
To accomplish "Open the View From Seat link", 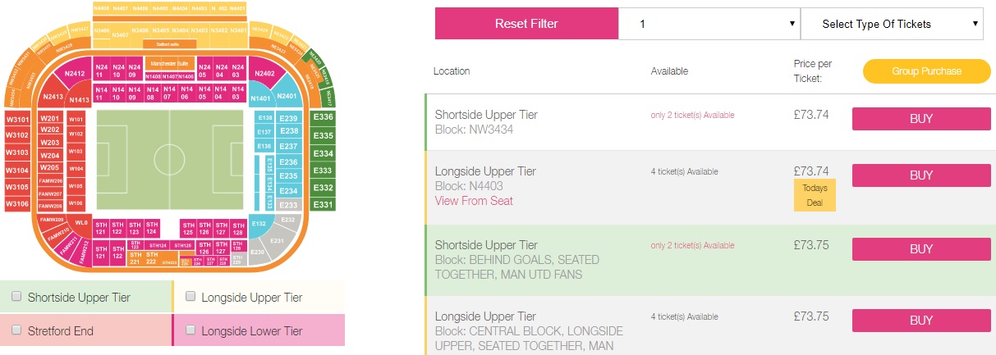I will point(474,201).
